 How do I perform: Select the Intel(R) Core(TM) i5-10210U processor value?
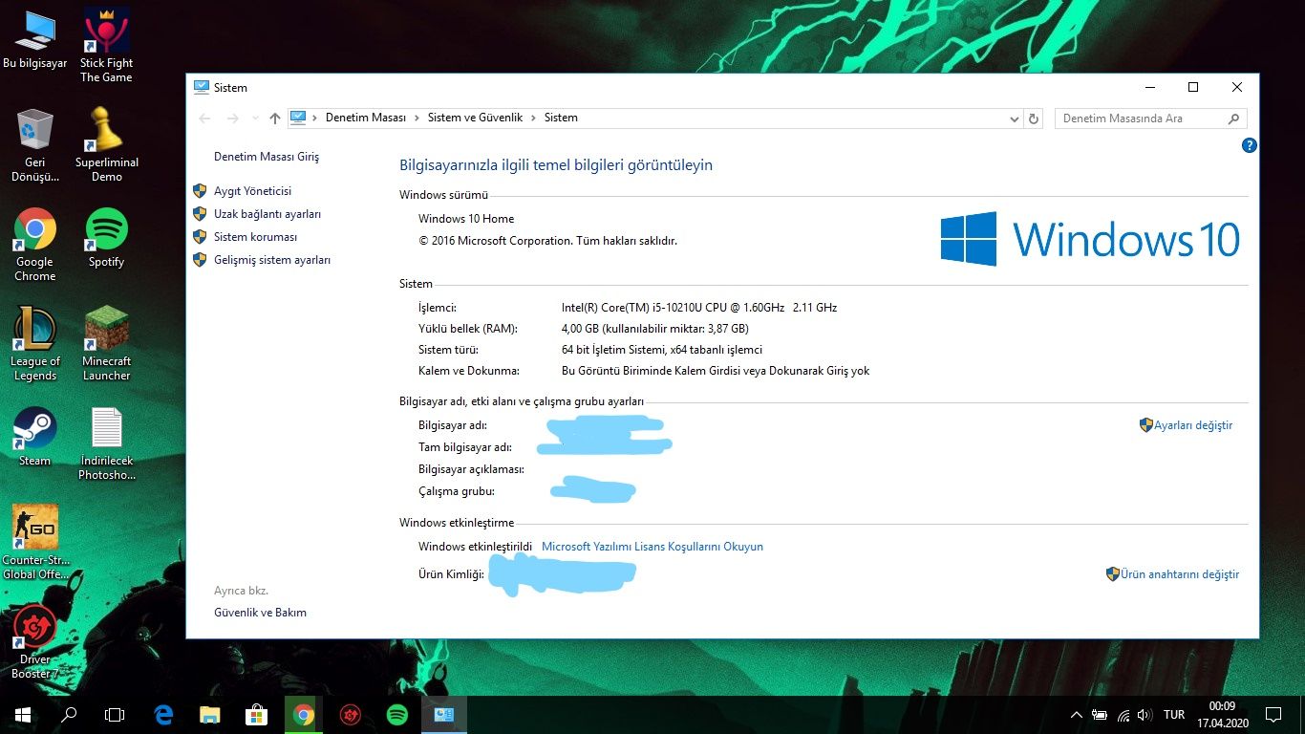pyautogui.click(x=699, y=308)
